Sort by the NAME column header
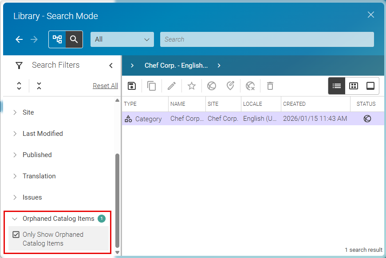 pos(177,104)
